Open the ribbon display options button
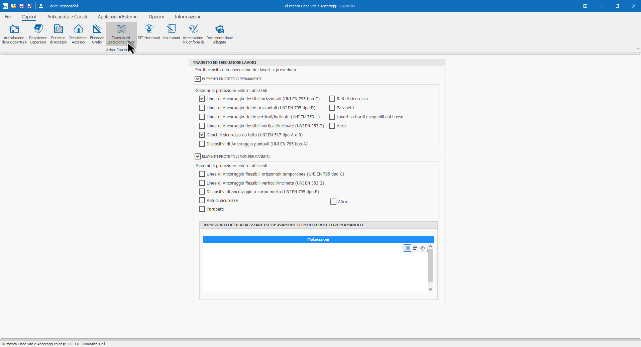641x347 pixels. (585, 6)
